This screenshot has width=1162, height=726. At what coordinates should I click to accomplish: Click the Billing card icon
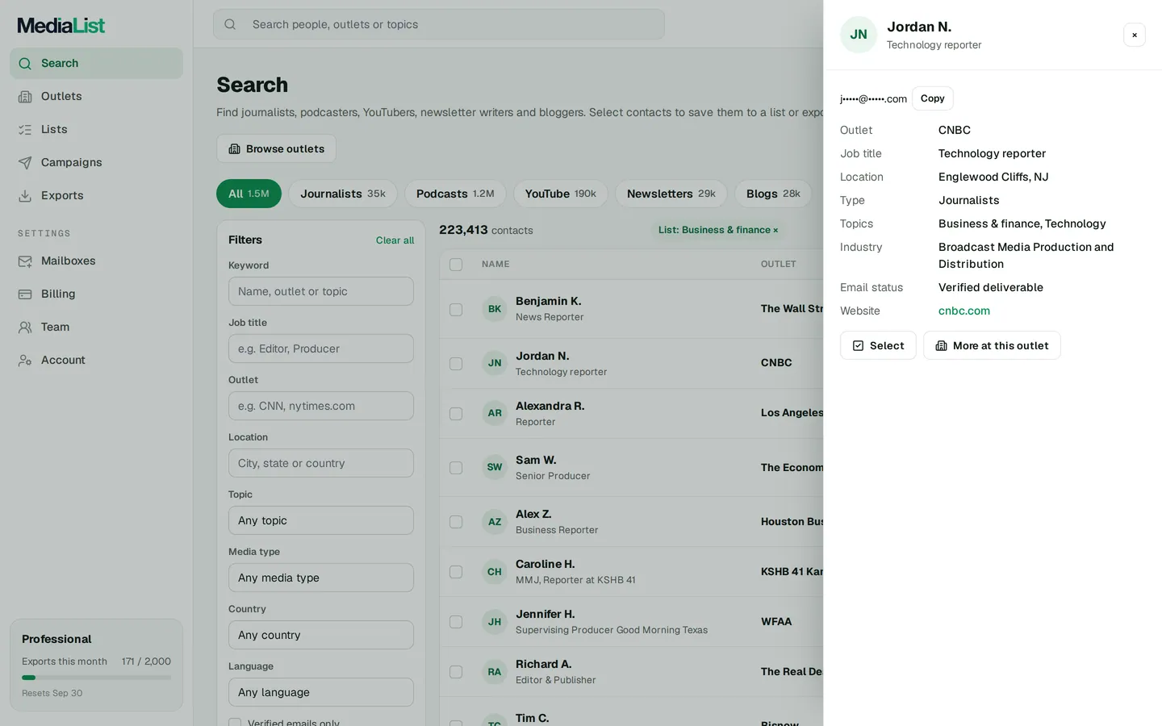tap(25, 294)
